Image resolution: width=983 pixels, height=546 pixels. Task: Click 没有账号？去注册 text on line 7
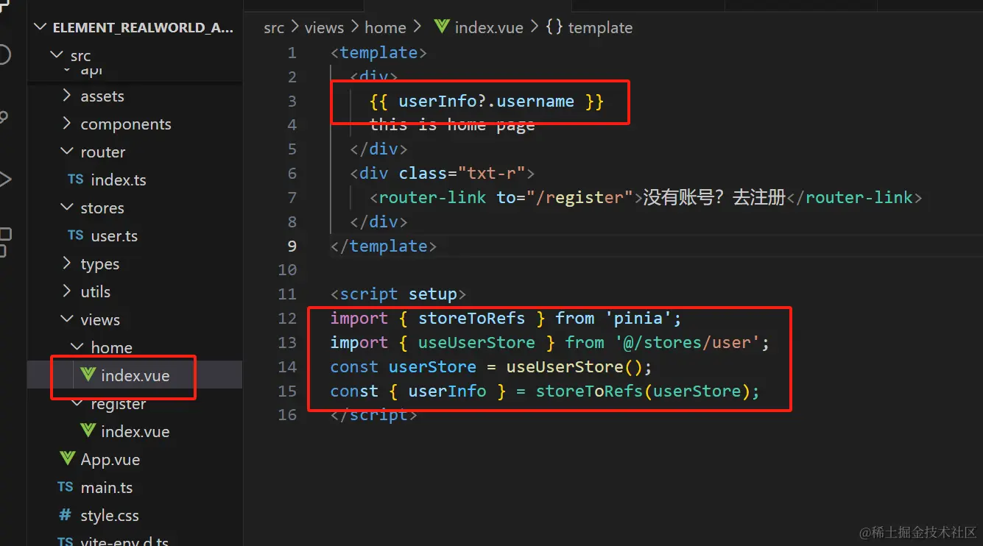(715, 198)
